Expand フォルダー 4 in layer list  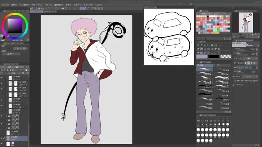(x=7, y=116)
